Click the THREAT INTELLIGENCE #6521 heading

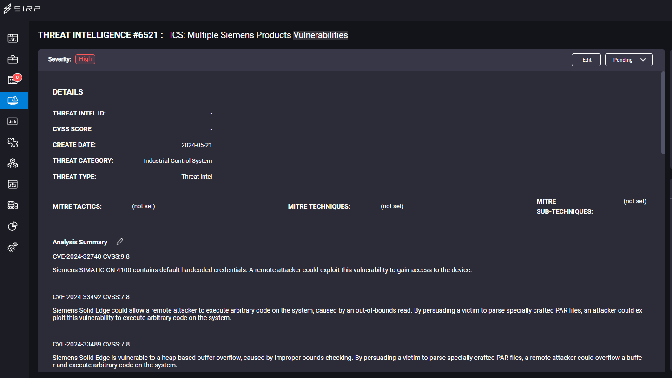click(100, 35)
